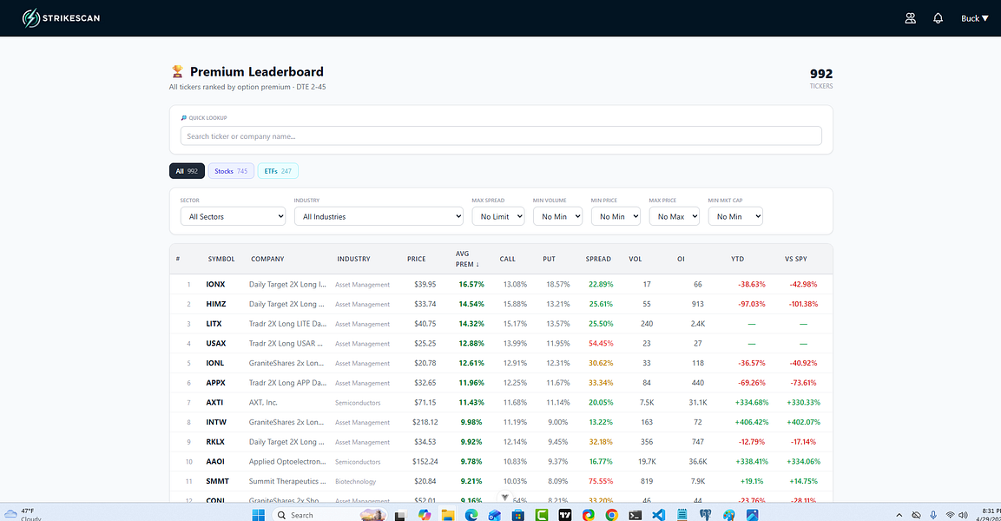1001x521 pixels.
Task: Click the scroll-down chevron at table bottom
Action: (504, 497)
